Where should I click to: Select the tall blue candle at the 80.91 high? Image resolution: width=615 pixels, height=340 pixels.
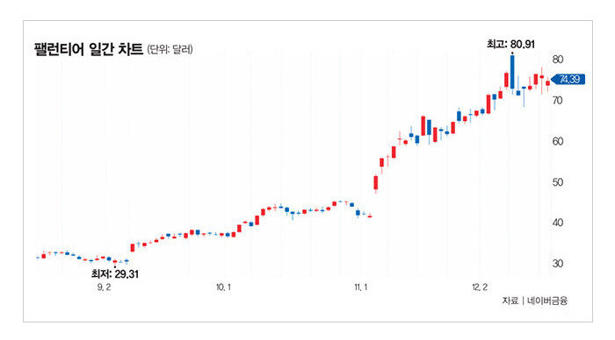point(512,72)
